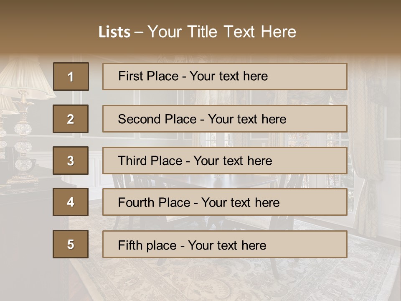401x301 pixels.
Task: Click 'Your Title Text Here' phrase
Action: 222,32
